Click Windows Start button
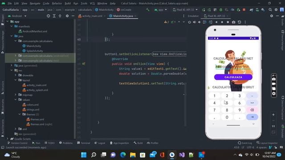 pos(84,155)
